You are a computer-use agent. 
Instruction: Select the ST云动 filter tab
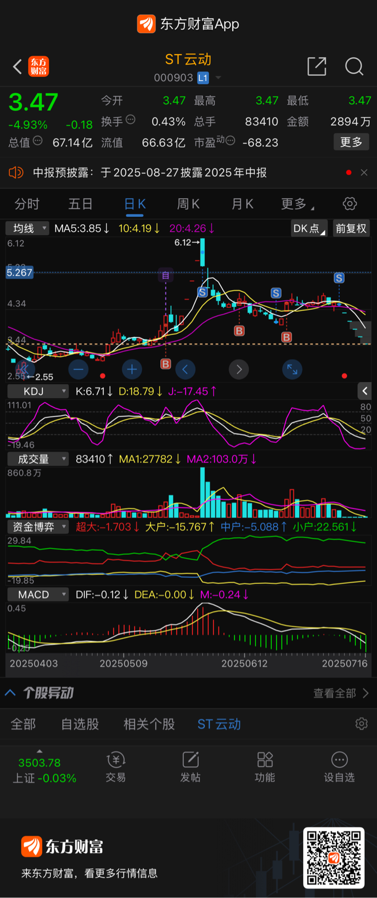219,724
